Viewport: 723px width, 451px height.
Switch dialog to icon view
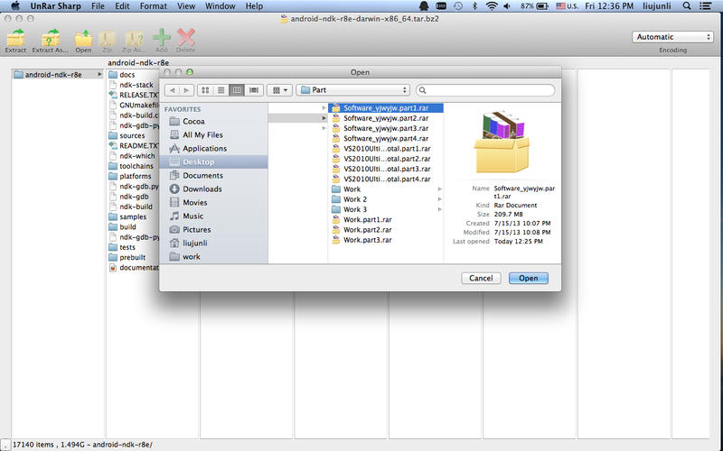point(205,90)
